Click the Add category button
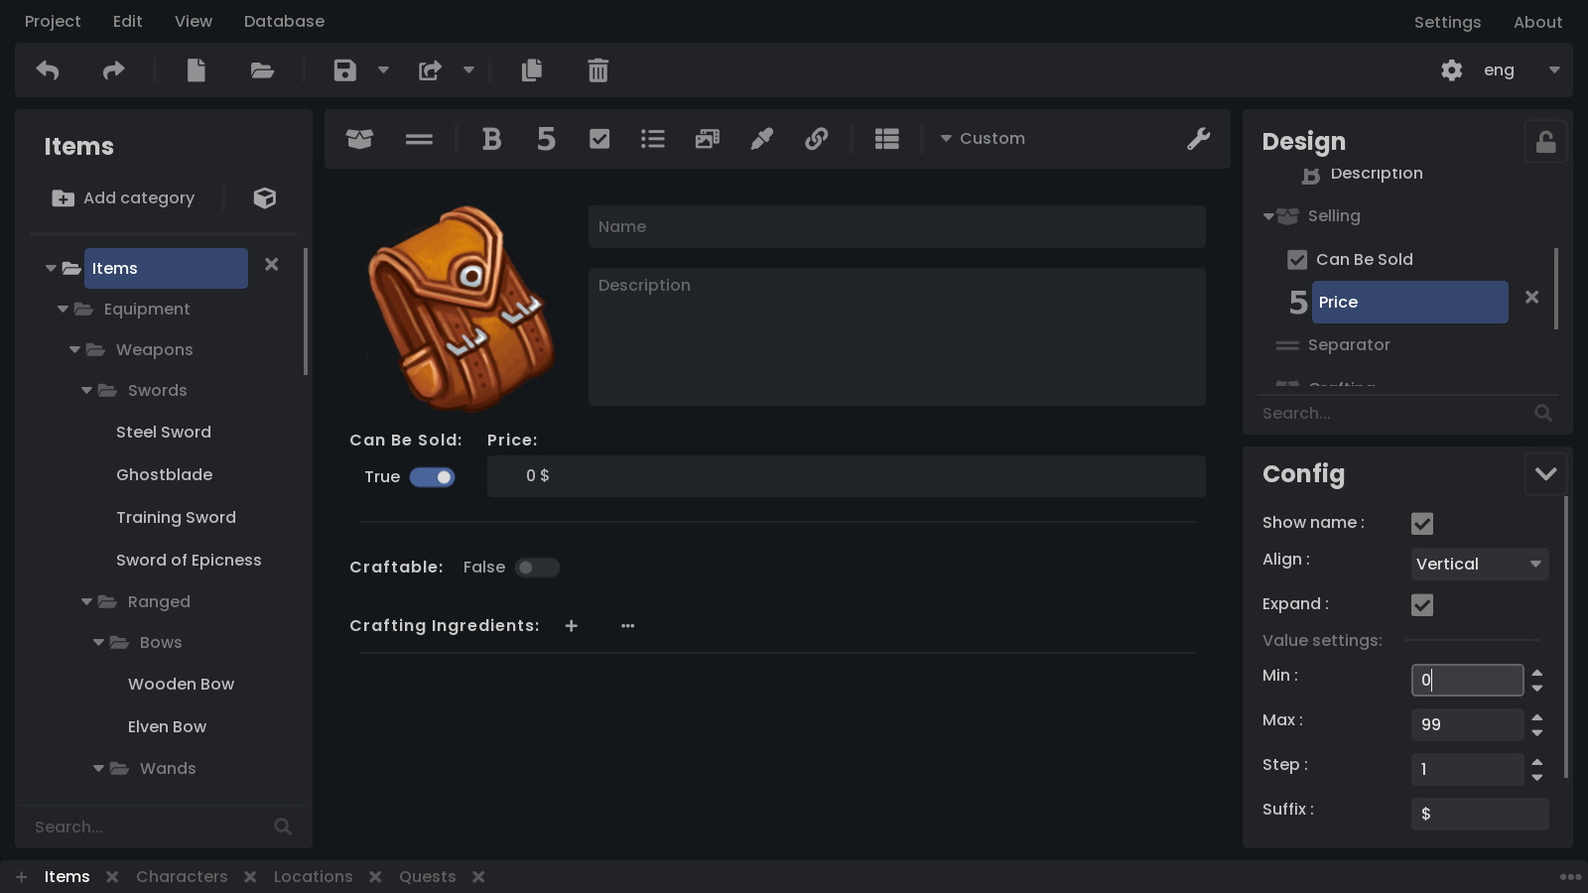 pos(123,197)
